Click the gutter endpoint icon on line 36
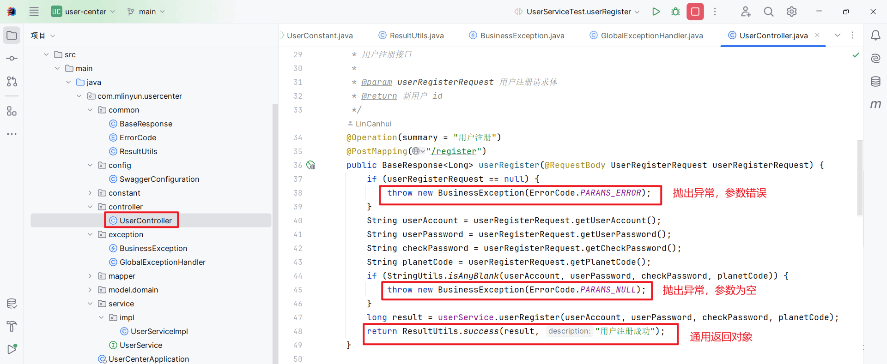Screen dimensions: 887x364 [311, 165]
